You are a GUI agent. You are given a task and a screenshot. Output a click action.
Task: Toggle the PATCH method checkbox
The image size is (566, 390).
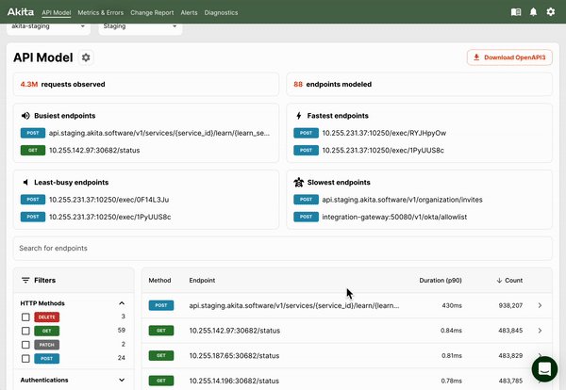tap(25, 345)
